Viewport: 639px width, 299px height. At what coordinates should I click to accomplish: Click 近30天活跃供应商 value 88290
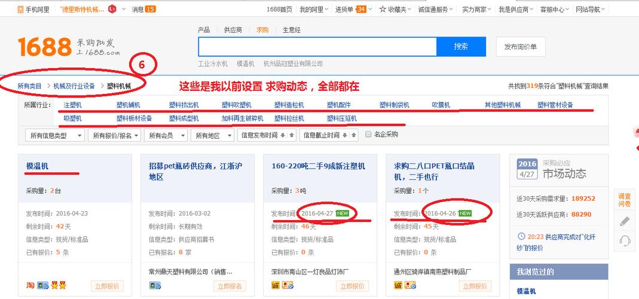click(x=581, y=214)
